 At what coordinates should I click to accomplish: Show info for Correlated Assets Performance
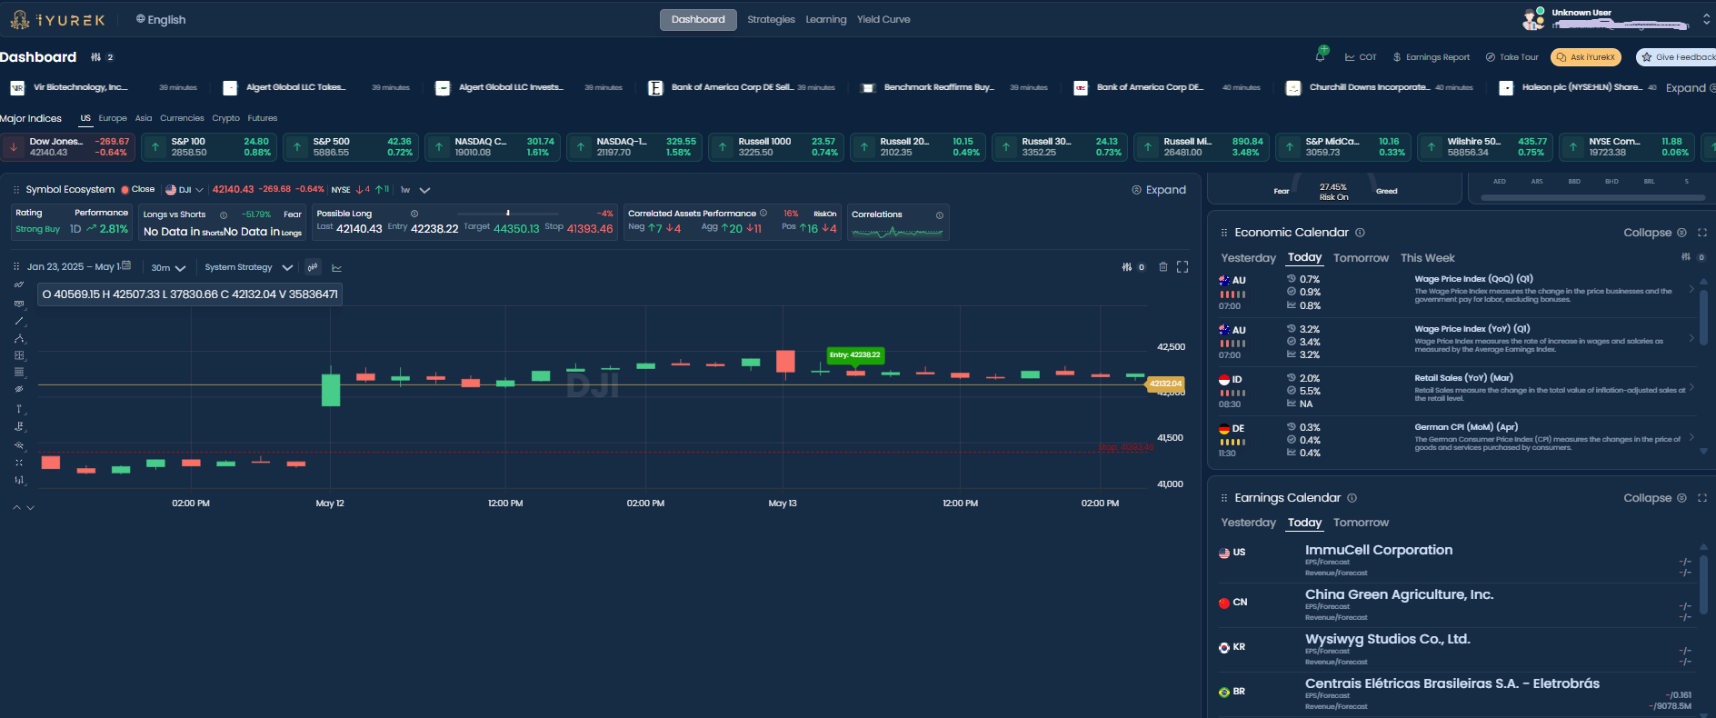pos(763,214)
